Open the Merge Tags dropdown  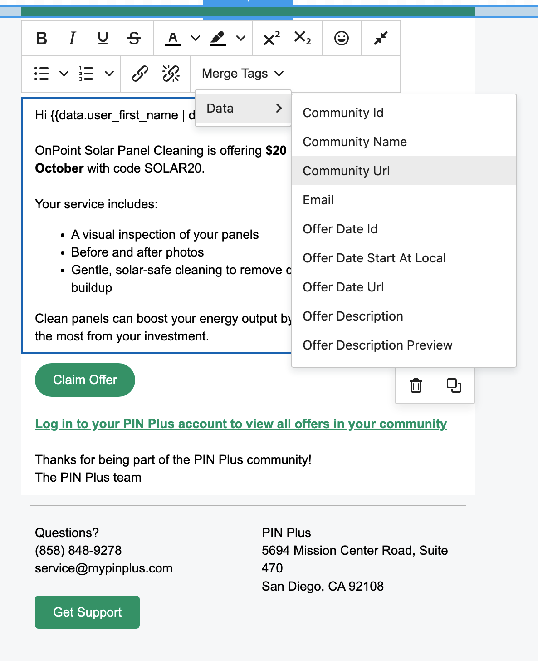coord(243,74)
